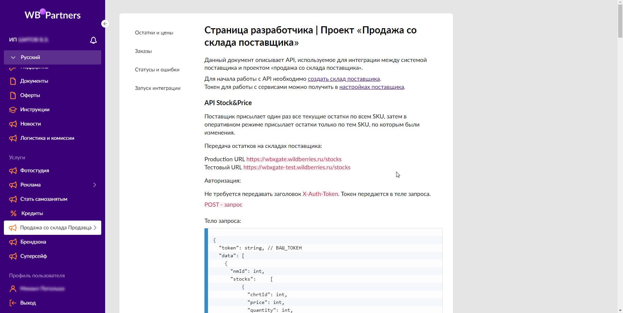
Task: Open Стать самозанятым item
Action: point(44,199)
